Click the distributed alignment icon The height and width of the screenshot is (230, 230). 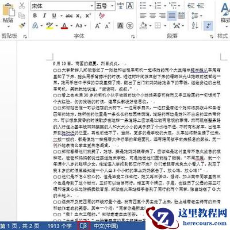click(181, 16)
